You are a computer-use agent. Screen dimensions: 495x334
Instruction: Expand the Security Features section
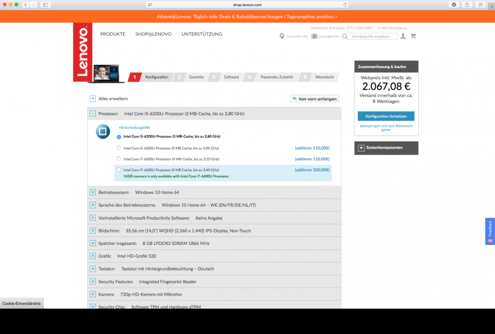(x=92, y=281)
